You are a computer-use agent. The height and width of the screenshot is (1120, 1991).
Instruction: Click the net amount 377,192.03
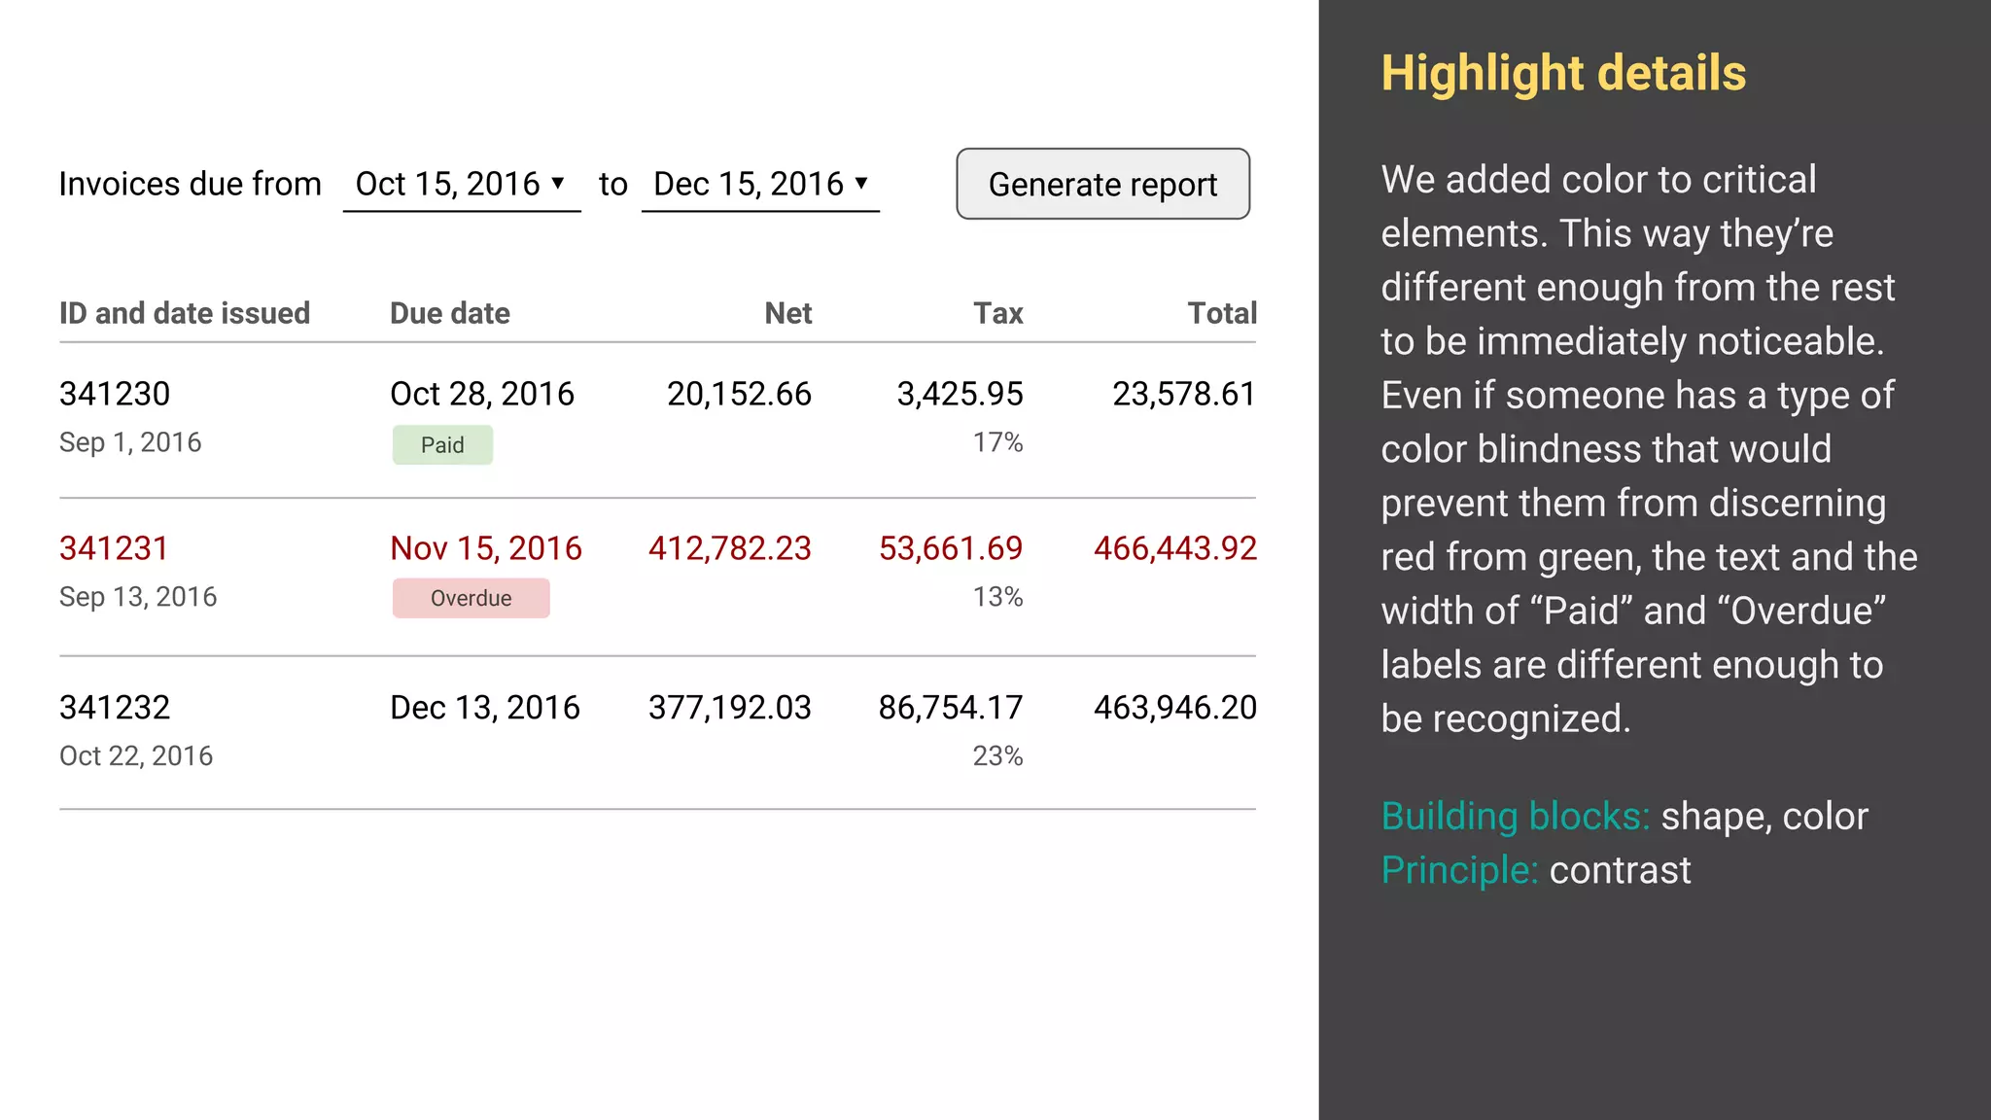[729, 708]
